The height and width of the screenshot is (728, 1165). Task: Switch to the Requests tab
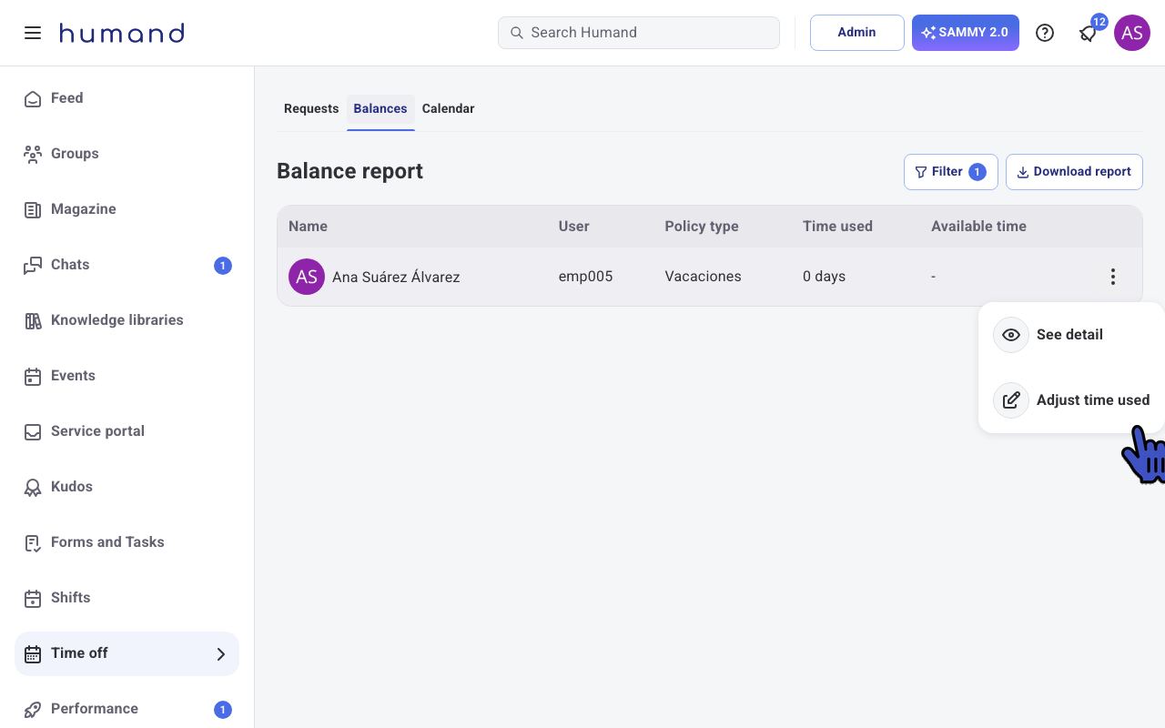pos(311,108)
